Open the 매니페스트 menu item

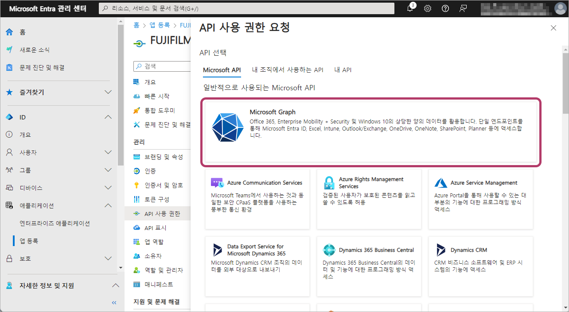(x=158, y=284)
